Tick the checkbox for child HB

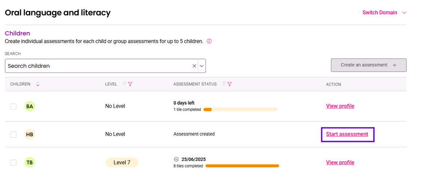pos(14,135)
